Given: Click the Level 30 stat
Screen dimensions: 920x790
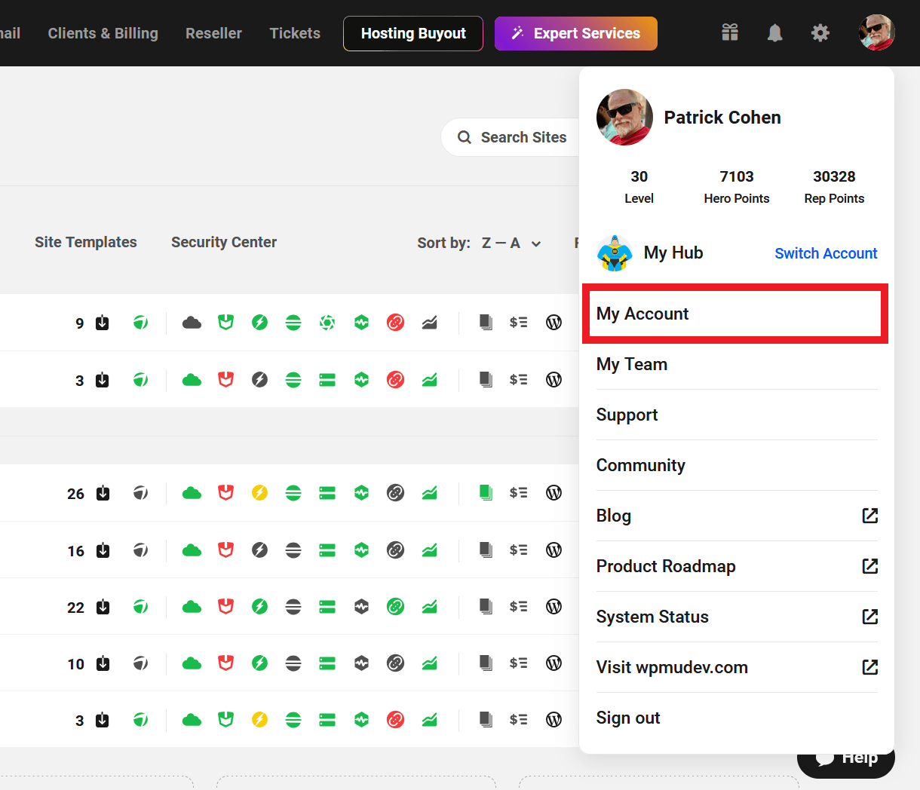Looking at the screenshot, I should click(x=639, y=186).
